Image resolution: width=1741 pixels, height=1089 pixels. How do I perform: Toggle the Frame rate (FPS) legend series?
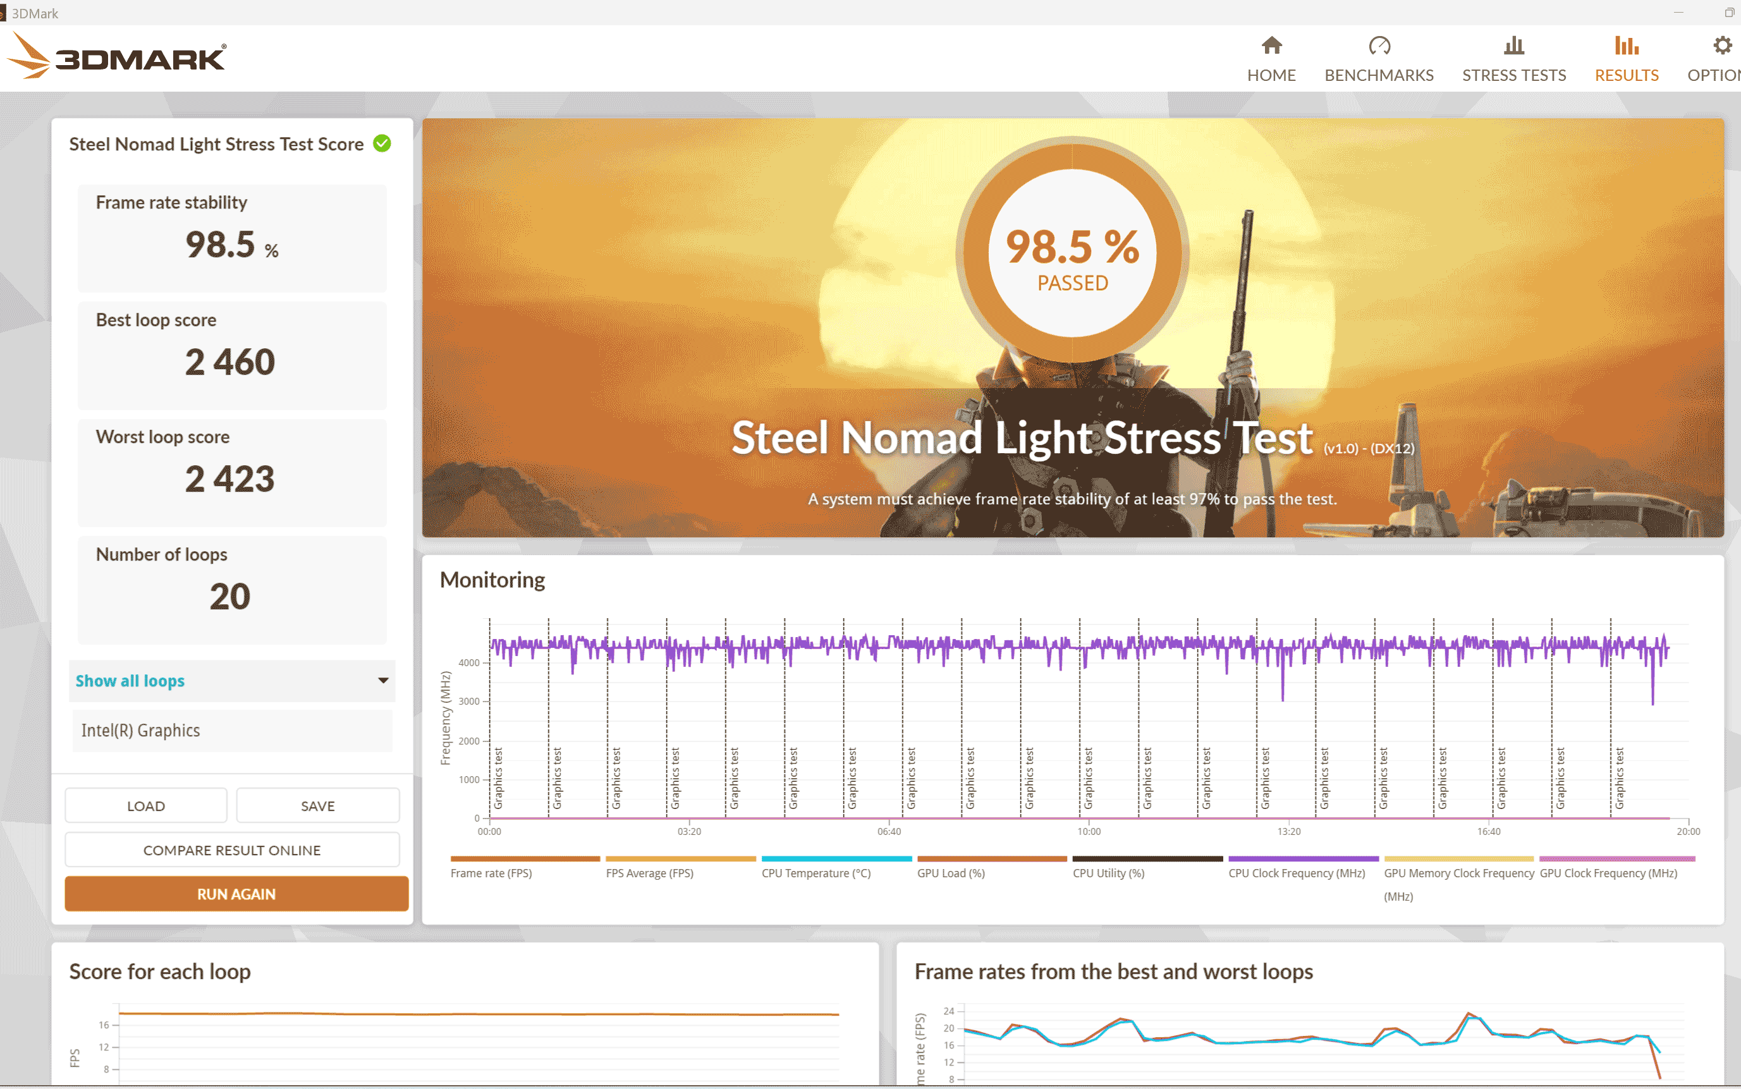click(x=491, y=873)
